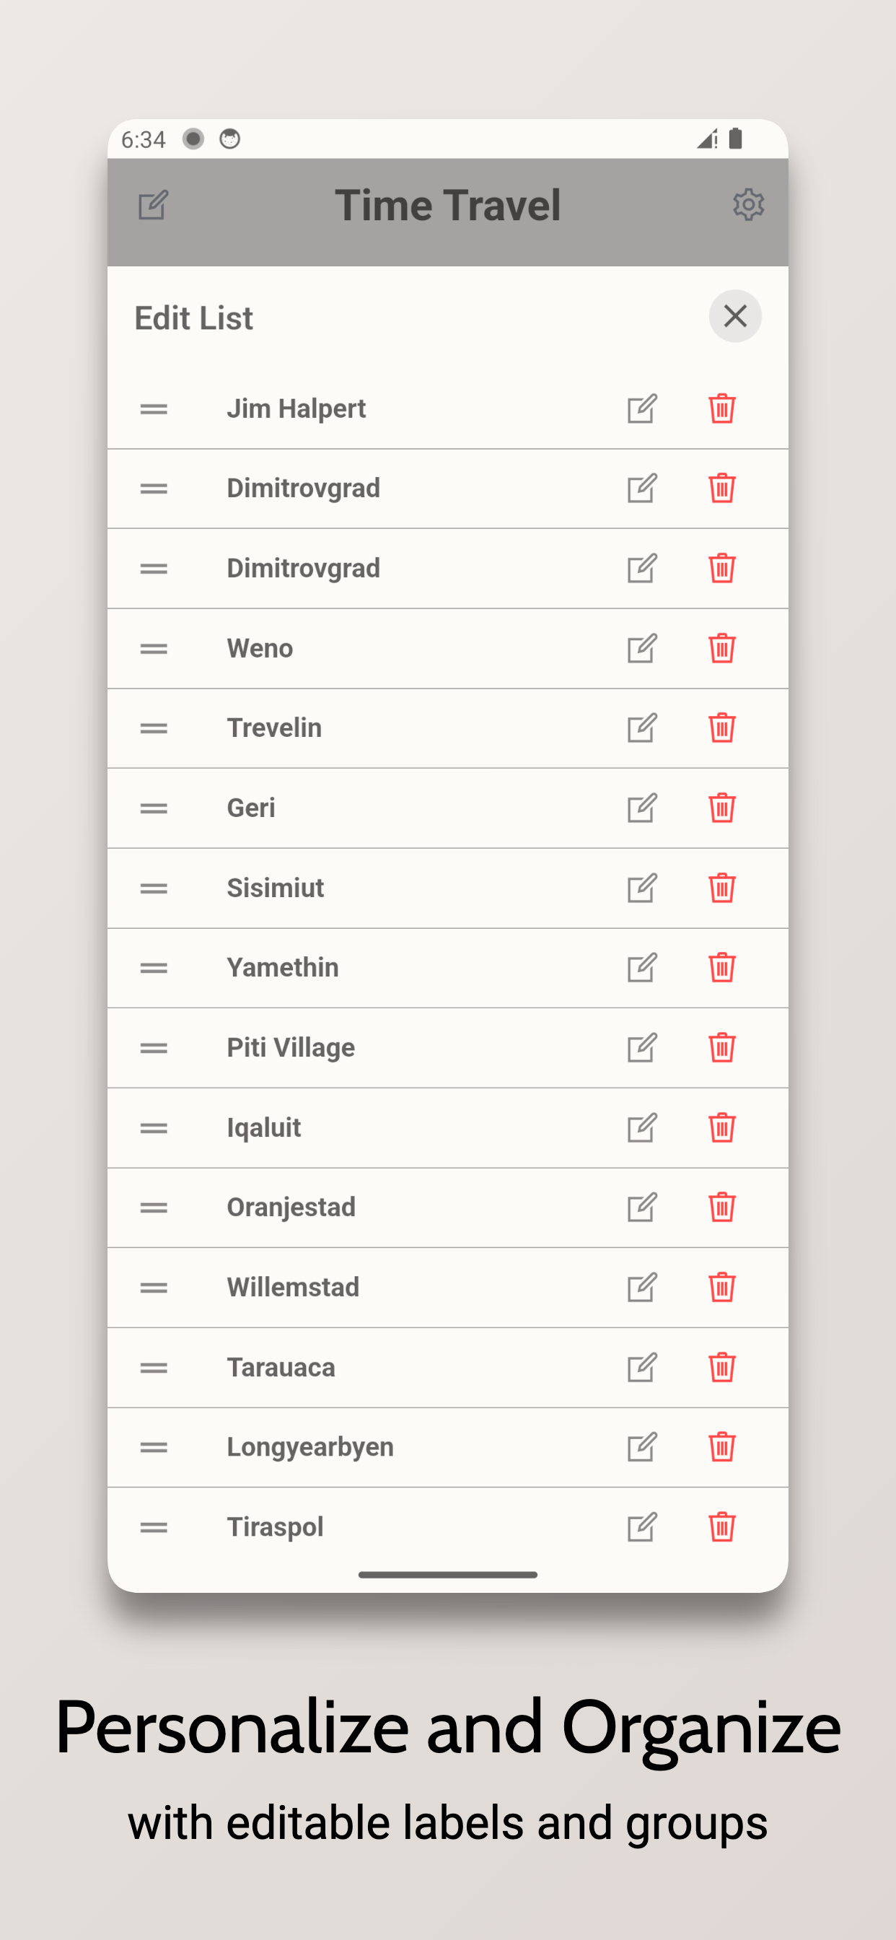
Task: Delete the Tarauaca entry
Action: [721, 1368]
